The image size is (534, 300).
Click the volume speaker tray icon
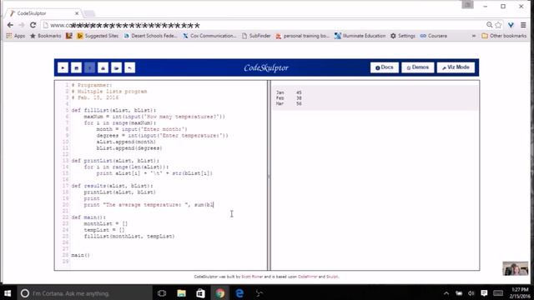[471, 293]
